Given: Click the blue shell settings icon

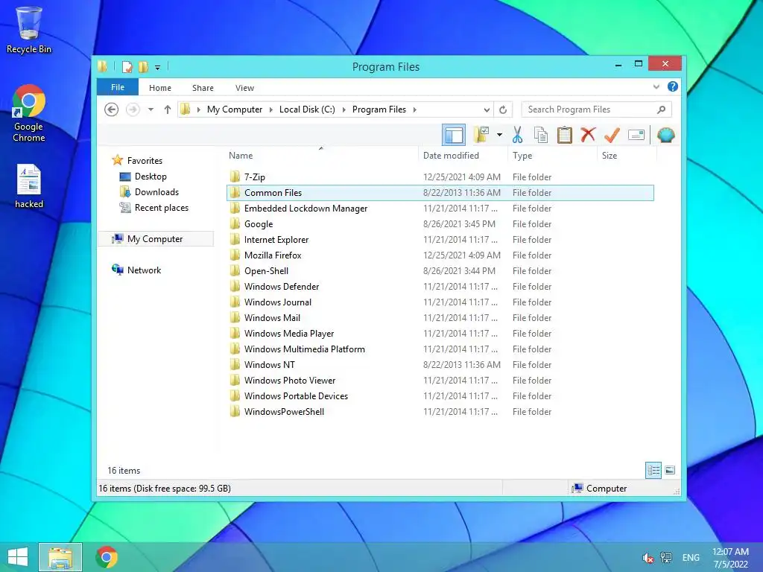Looking at the screenshot, I should click(665, 135).
